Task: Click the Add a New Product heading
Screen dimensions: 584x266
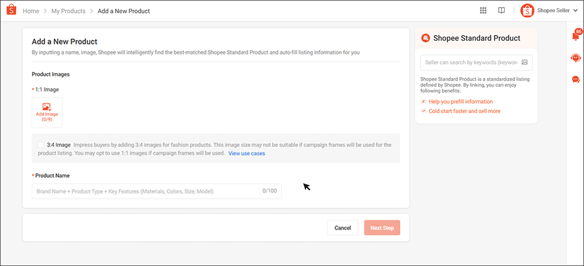Action: pos(64,41)
